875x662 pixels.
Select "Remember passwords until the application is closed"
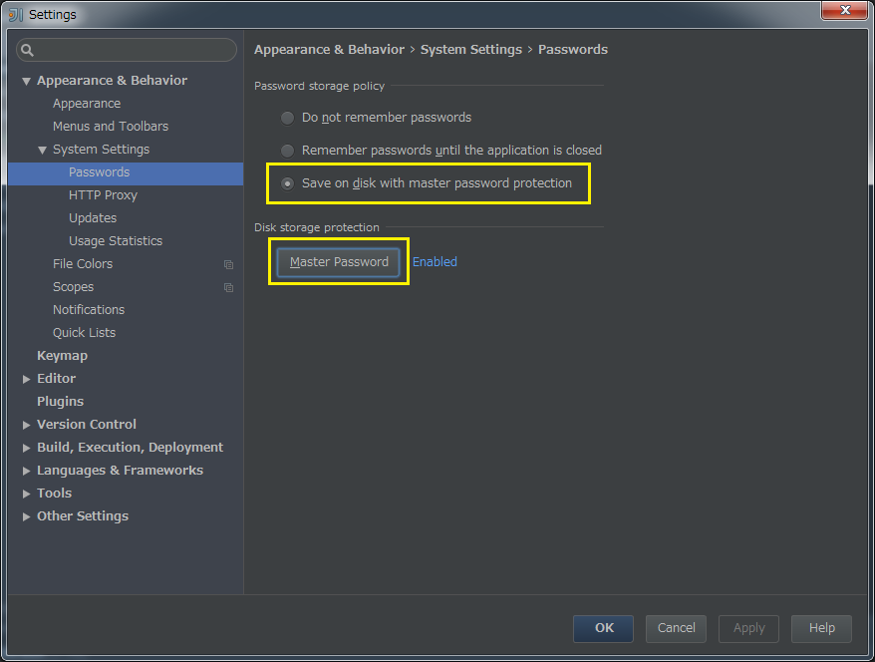287,150
